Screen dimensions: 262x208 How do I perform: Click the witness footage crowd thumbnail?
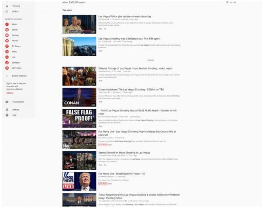79,76
